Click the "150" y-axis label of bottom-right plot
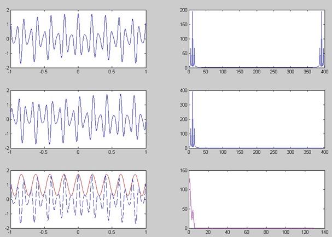The height and width of the screenshot is (237, 332). pos(184,170)
